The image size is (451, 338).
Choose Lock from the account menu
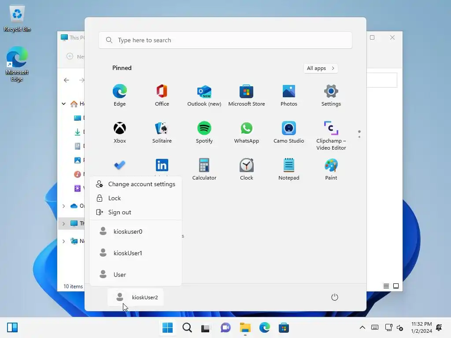[136, 198]
